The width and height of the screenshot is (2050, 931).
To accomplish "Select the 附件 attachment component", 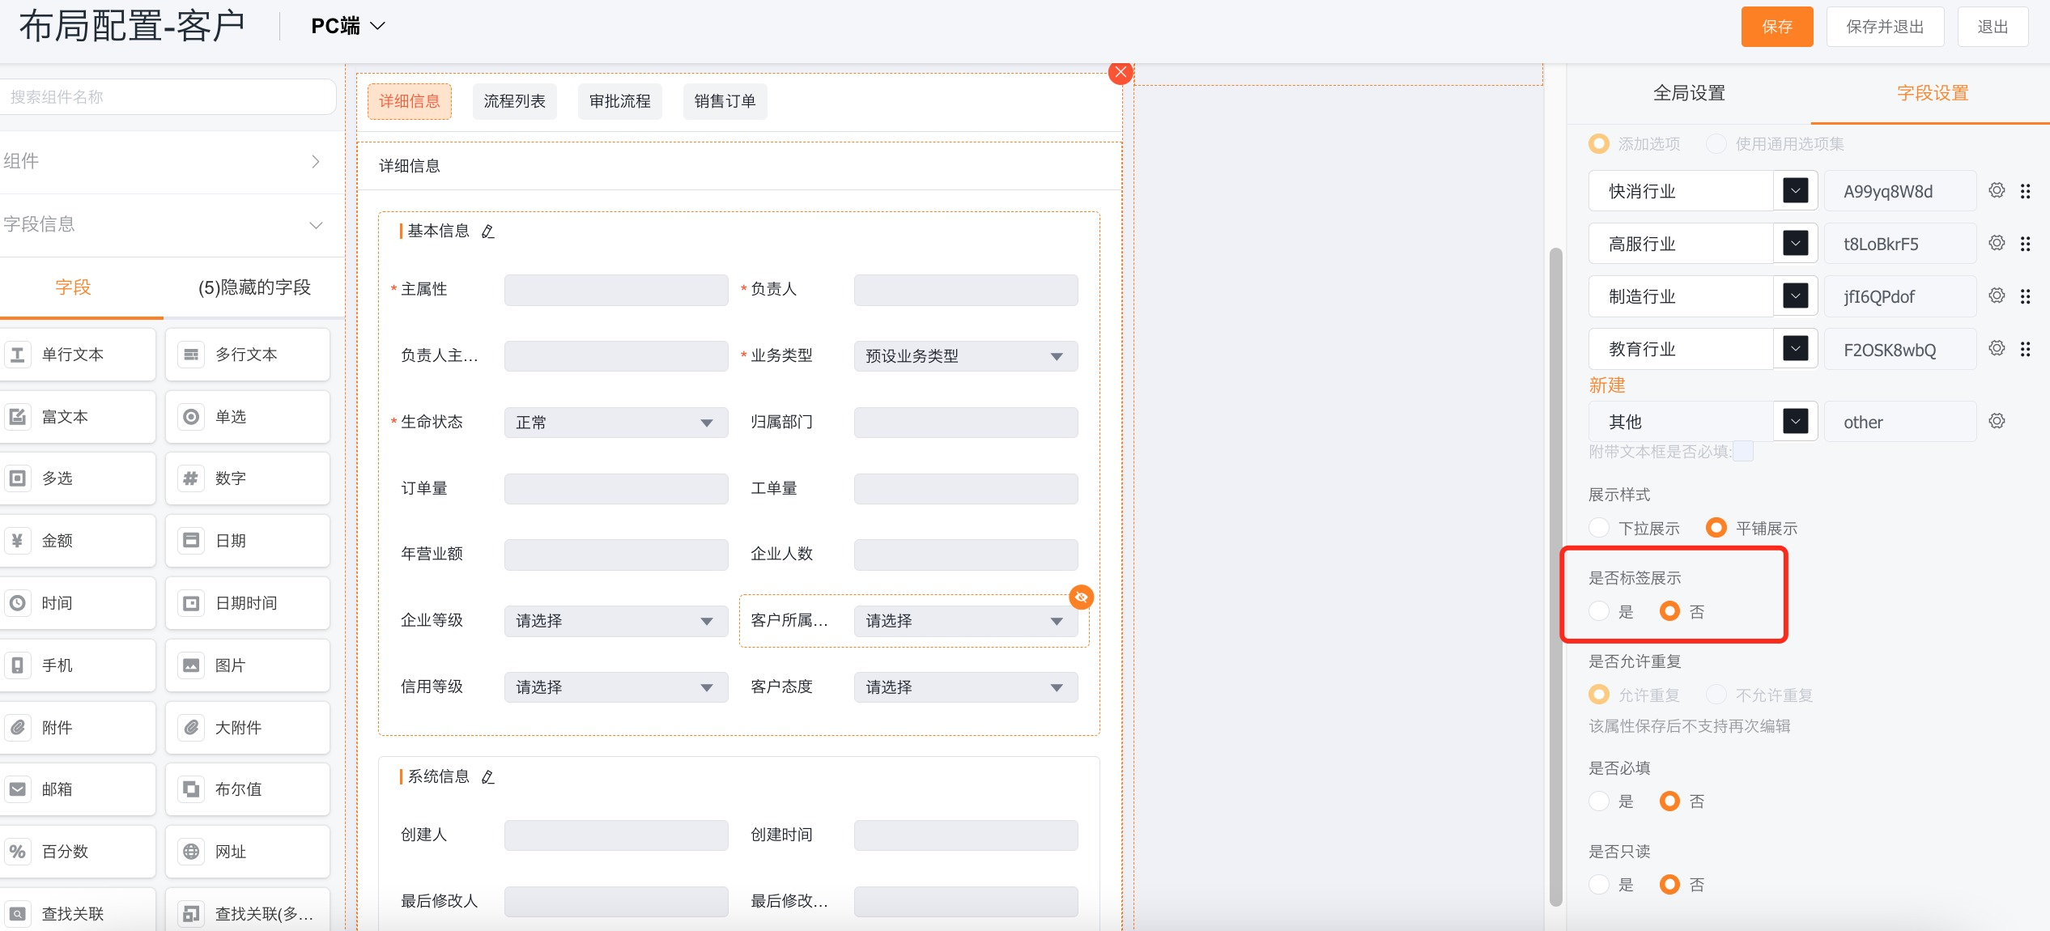I will 76,728.
